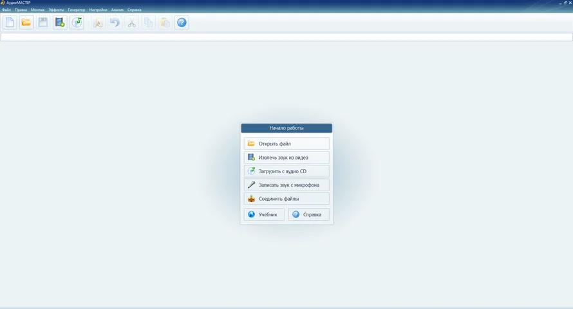Open the Анализ menu

pos(117,10)
